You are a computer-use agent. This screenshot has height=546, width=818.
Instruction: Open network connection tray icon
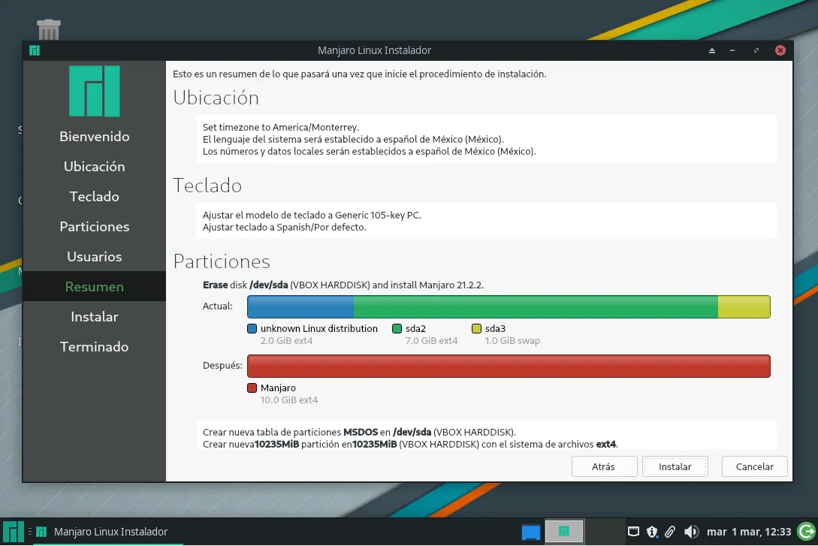coord(633,532)
